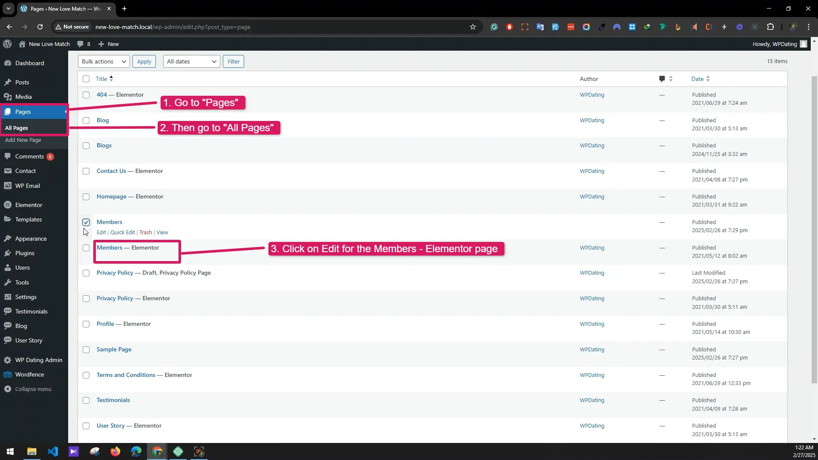Click the WP Dating Admin gear icon
The image size is (818, 460).
(x=8, y=360)
